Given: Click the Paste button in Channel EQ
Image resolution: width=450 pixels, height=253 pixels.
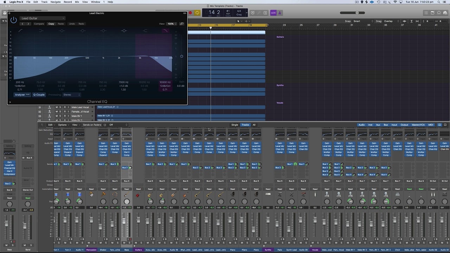Looking at the screenshot, I should pos(61,24).
